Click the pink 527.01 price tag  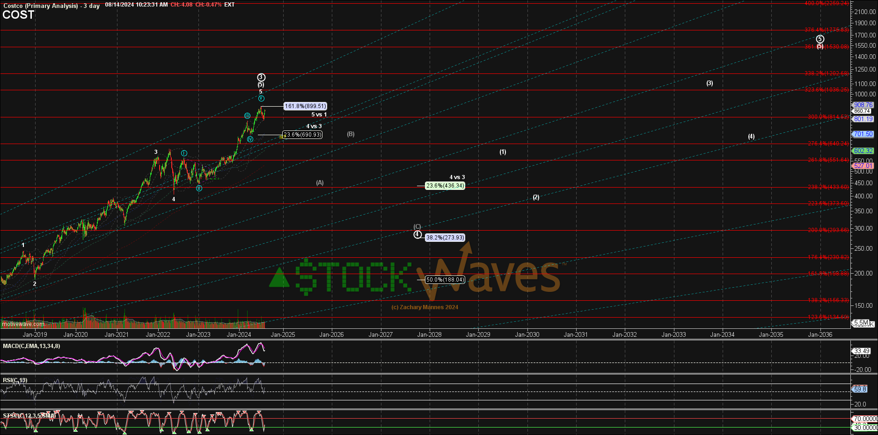point(863,166)
